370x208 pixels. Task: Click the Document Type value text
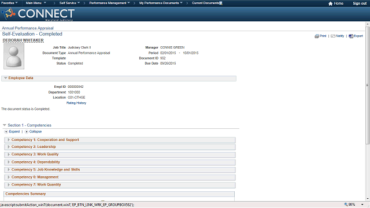[x=89, y=53]
